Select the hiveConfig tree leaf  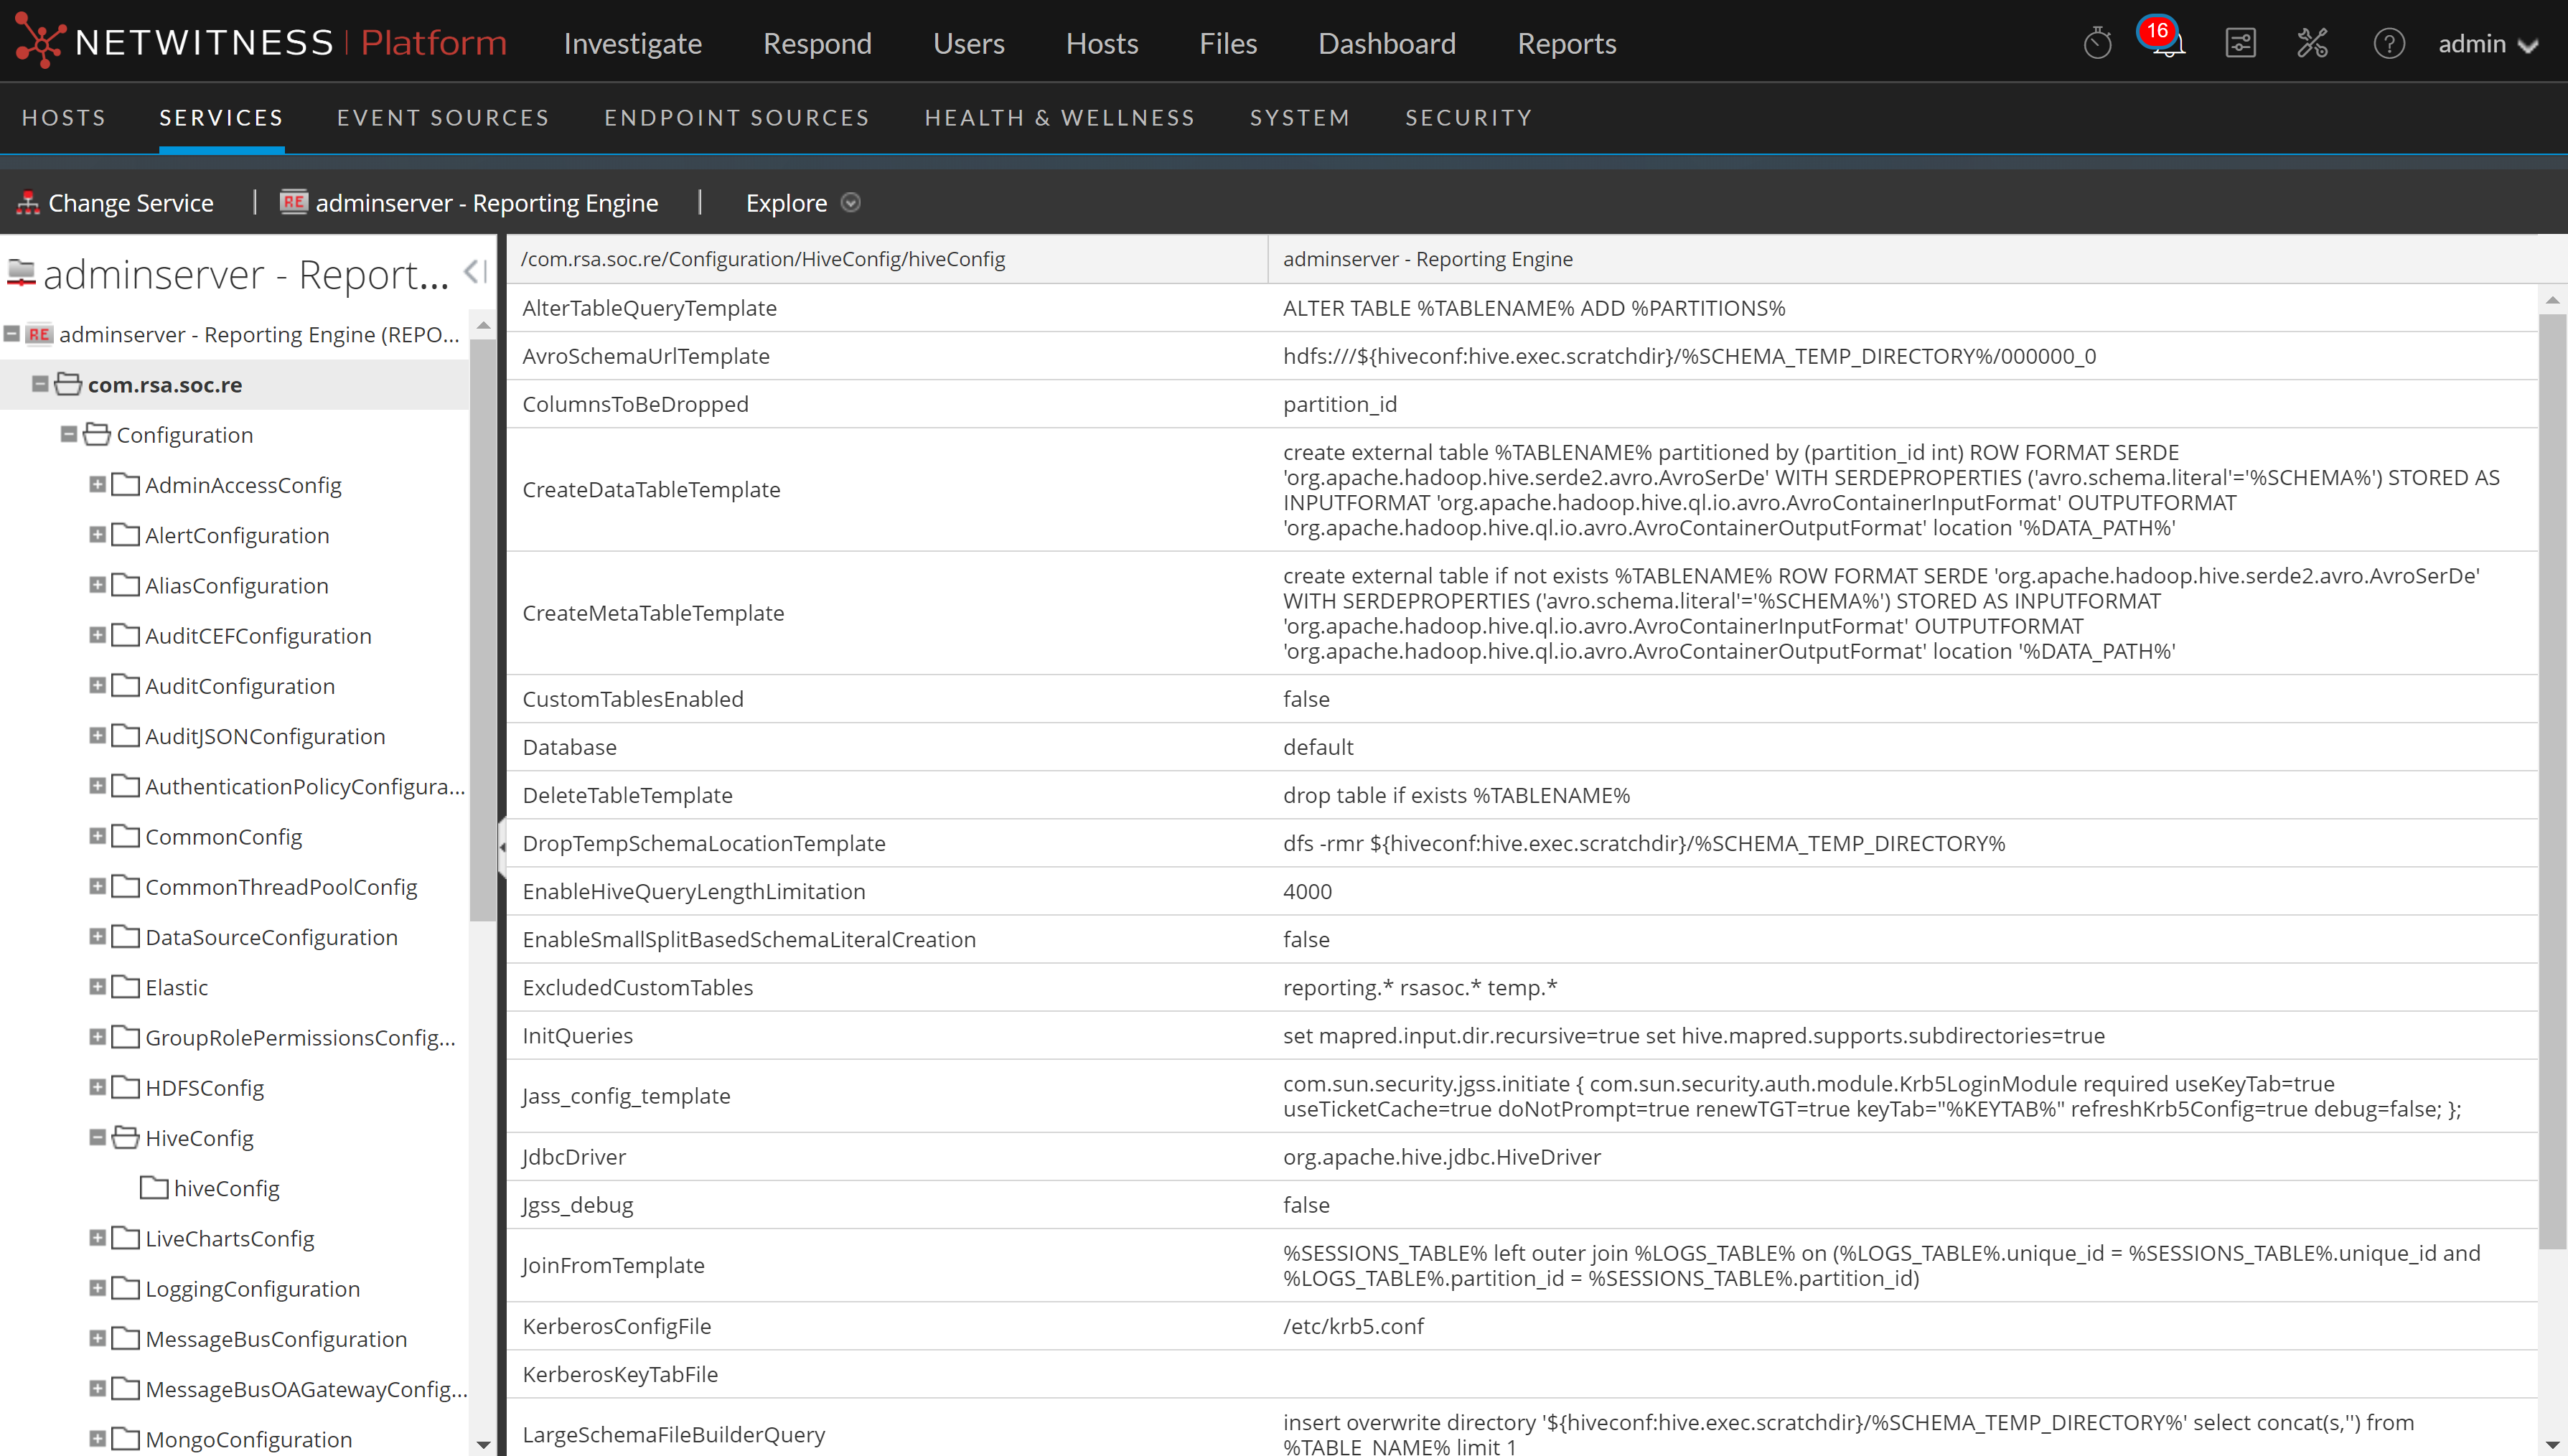(x=226, y=1188)
